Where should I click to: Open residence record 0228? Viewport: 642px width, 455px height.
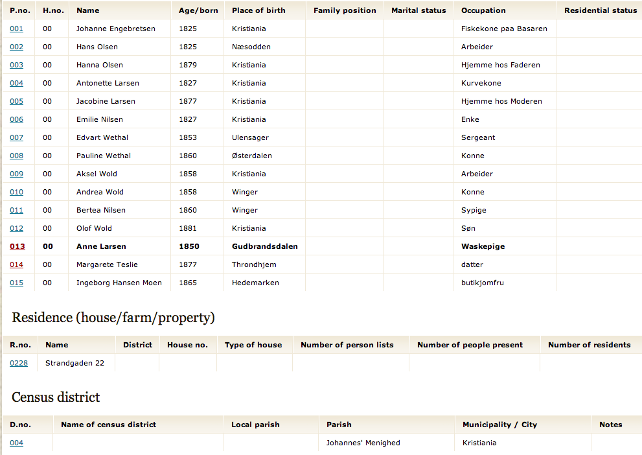click(x=19, y=363)
